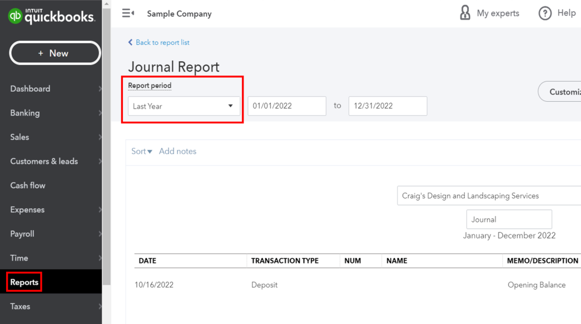Open the Expenses menu item

point(27,210)
